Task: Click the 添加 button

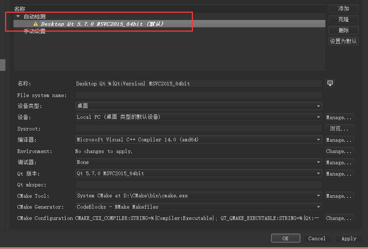Action: (x=343, y=8)
